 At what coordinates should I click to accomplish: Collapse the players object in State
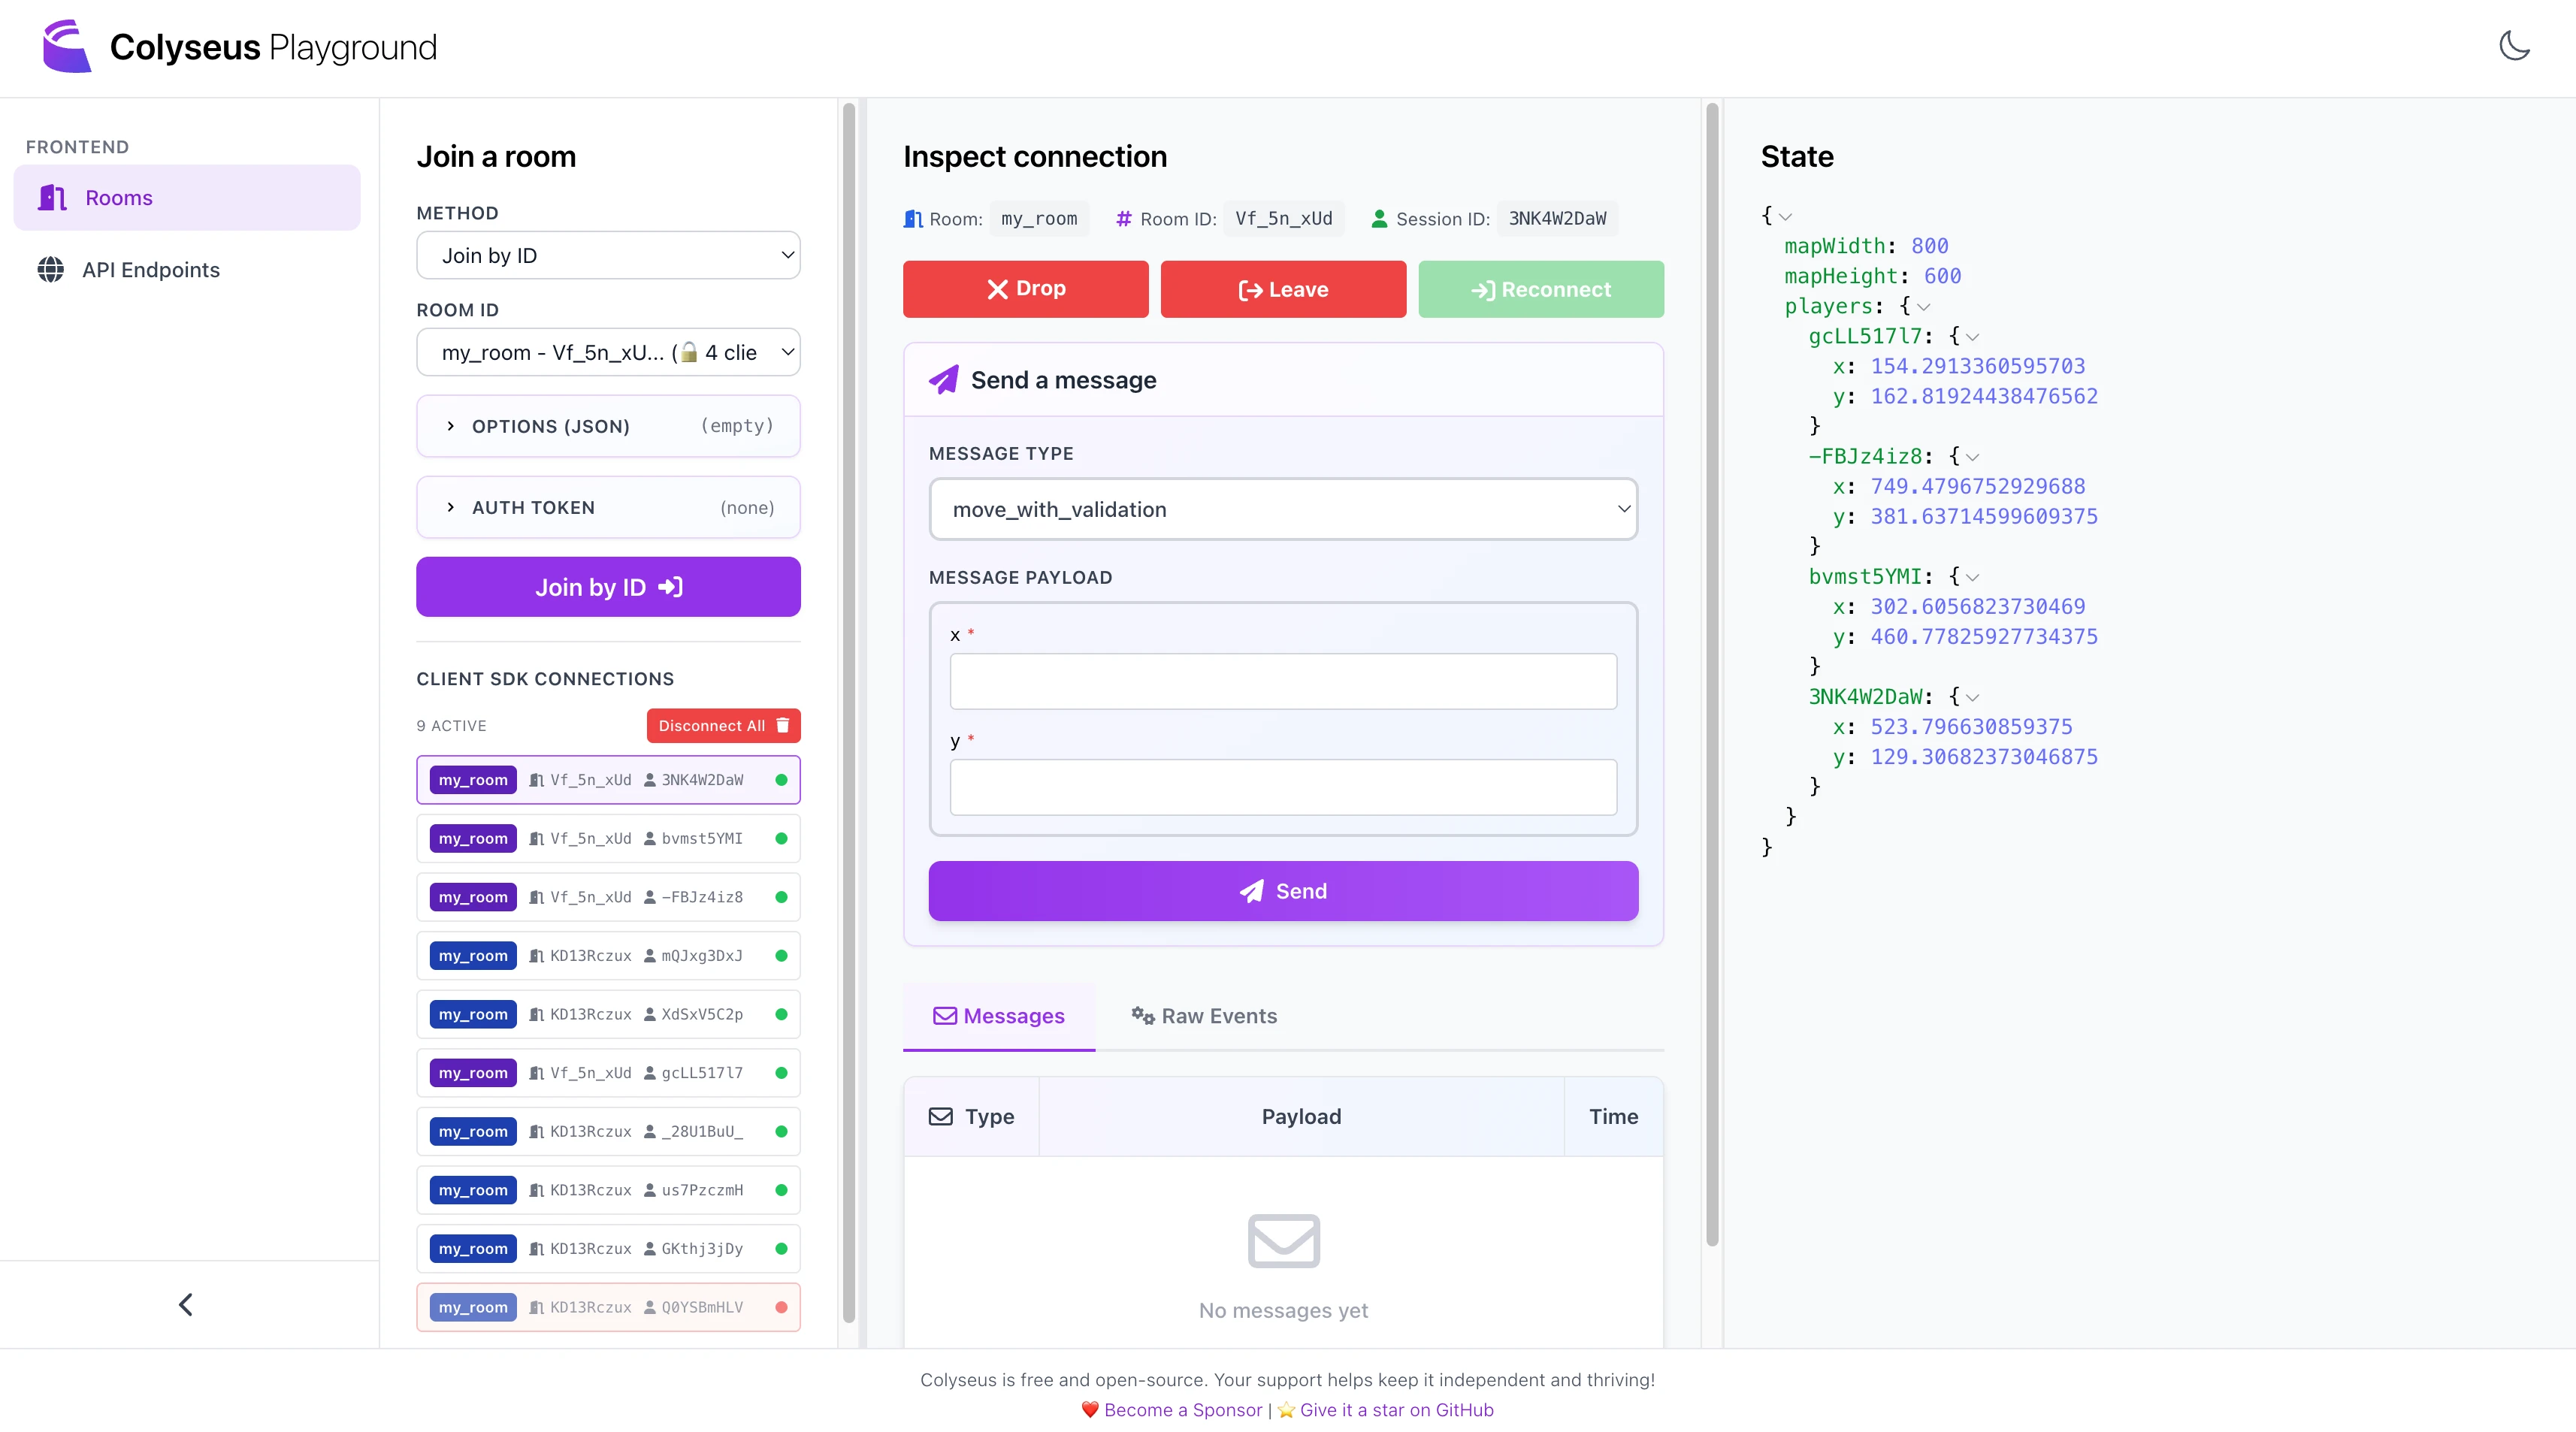click(x=1923, y=307)
